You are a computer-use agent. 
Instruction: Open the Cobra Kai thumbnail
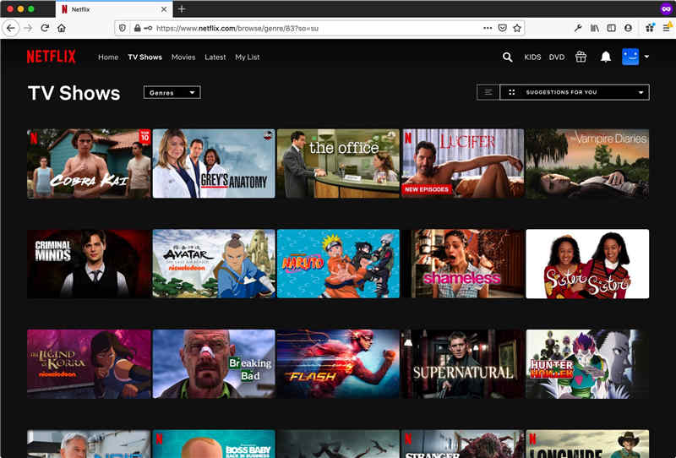click(89, 163)
